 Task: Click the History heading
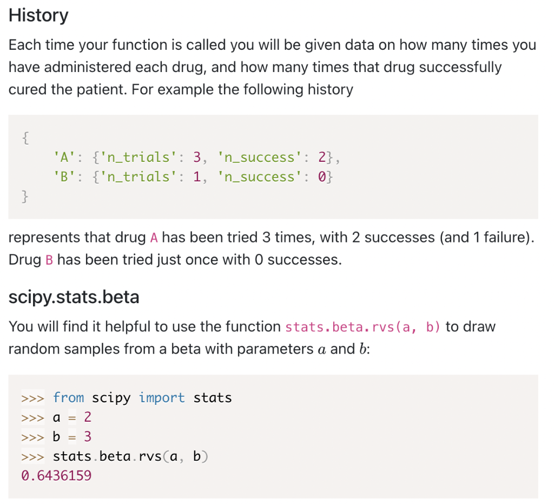38,16
